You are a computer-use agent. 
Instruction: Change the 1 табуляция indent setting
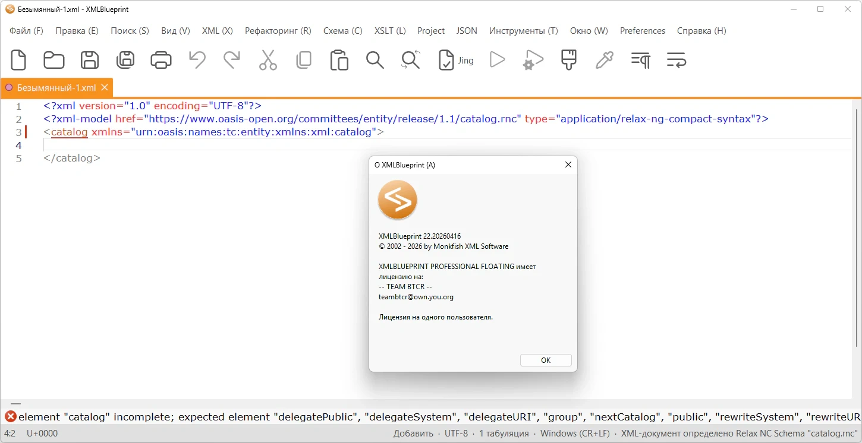[x=504, y=433]
